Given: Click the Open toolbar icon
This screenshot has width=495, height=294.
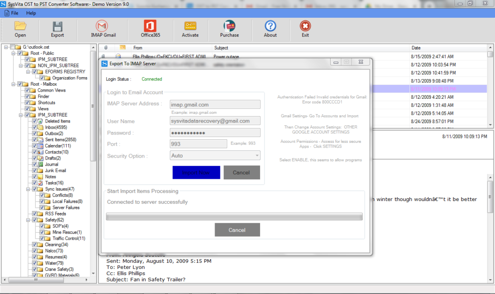Looking at the screenshot, I should [20, 29].
